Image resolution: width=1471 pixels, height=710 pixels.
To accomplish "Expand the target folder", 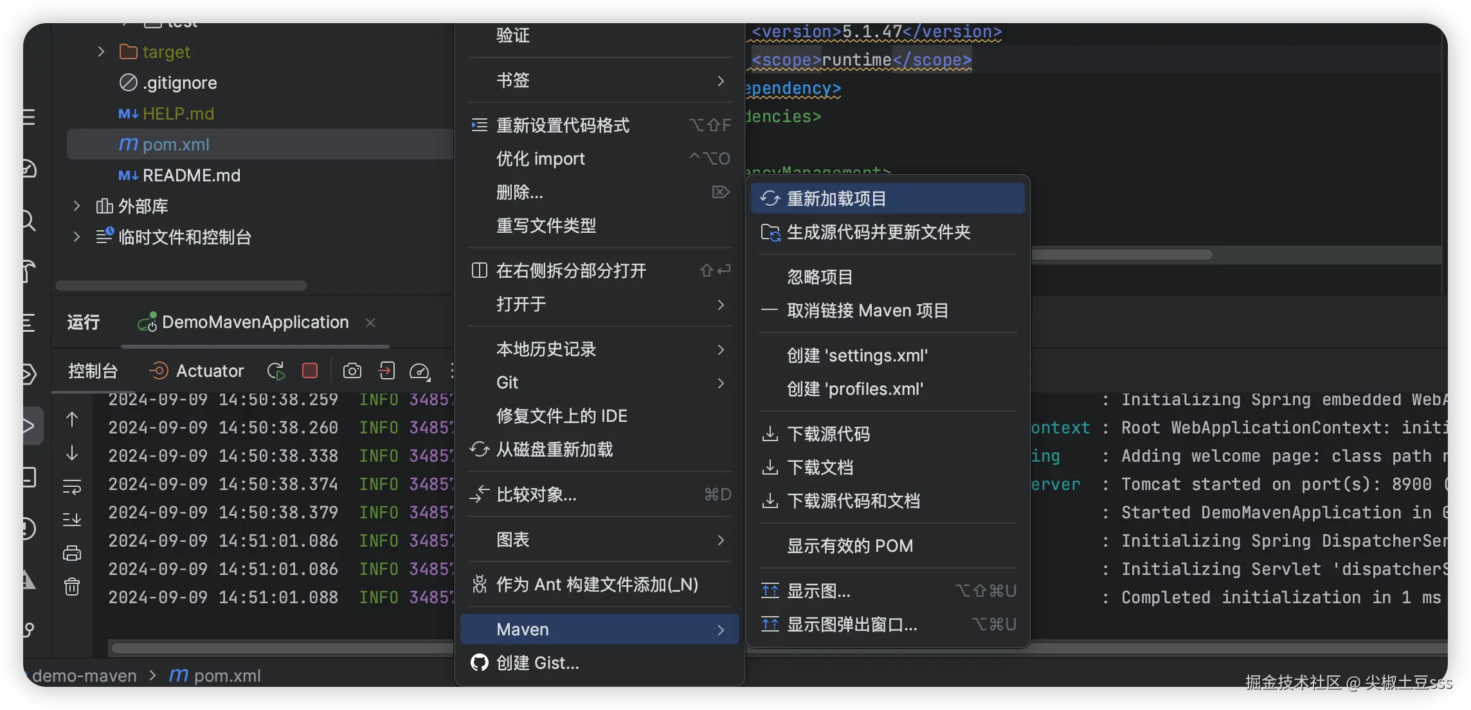I will pyautogui.click(x=101, y=51).
